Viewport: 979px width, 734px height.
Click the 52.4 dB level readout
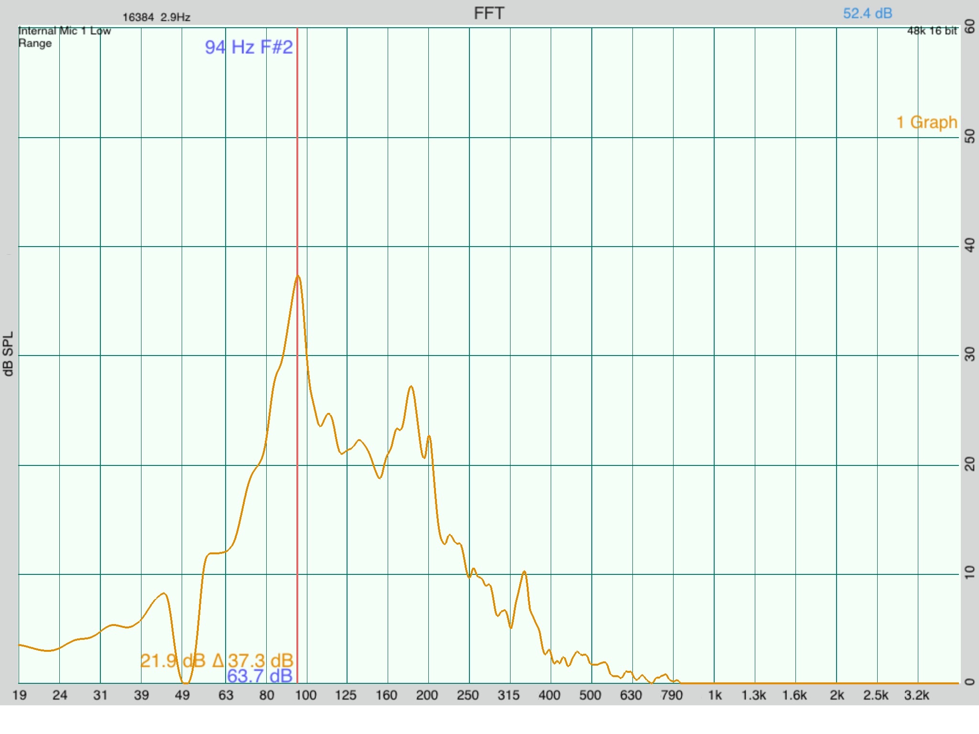[867, 13]
